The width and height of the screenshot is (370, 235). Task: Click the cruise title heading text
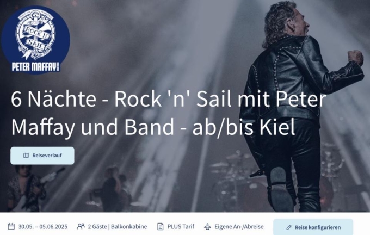click(169, 113)
